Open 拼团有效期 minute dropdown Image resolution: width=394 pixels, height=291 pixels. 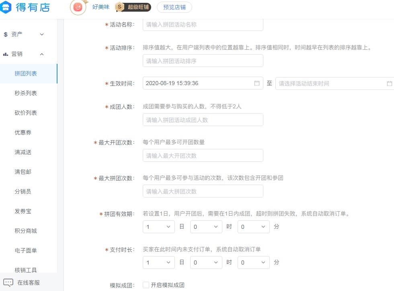254,227
